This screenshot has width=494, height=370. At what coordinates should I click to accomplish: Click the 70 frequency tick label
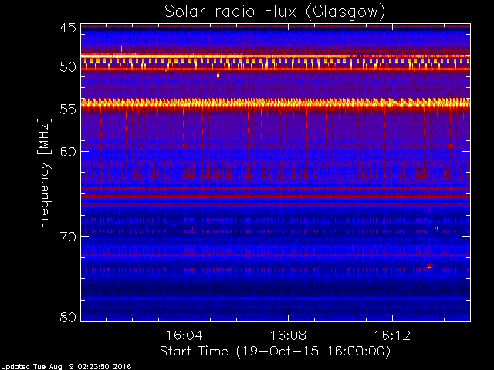click(68, 237)
